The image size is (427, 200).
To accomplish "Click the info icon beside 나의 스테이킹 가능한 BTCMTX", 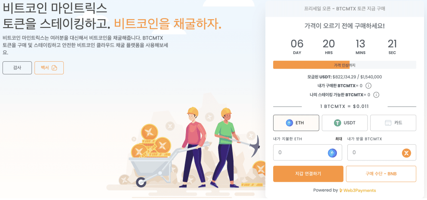I will tap(376, 95).
